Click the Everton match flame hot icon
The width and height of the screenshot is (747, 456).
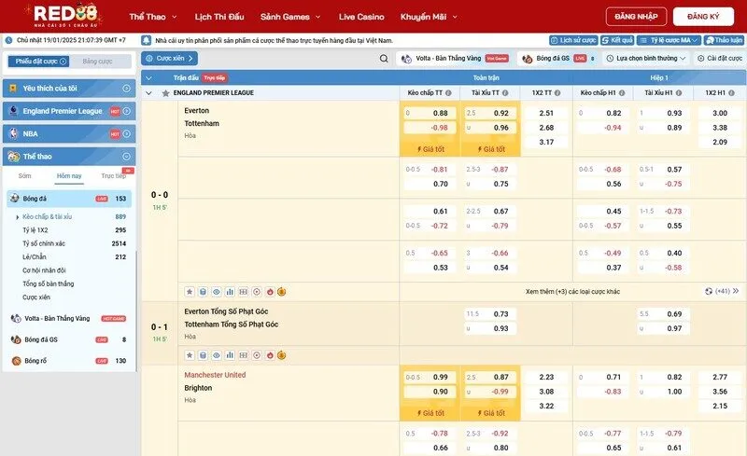(270, 292)
